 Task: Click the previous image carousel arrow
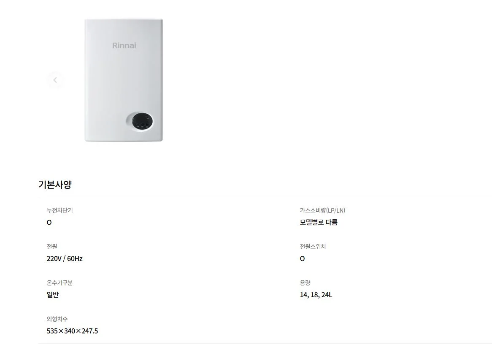point(55,80)
